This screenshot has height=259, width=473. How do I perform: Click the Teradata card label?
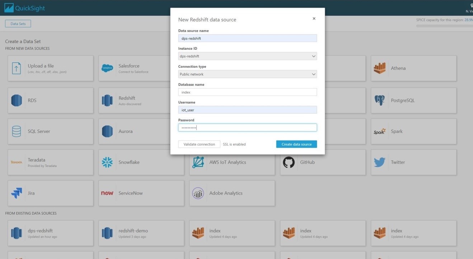[37, 160]
